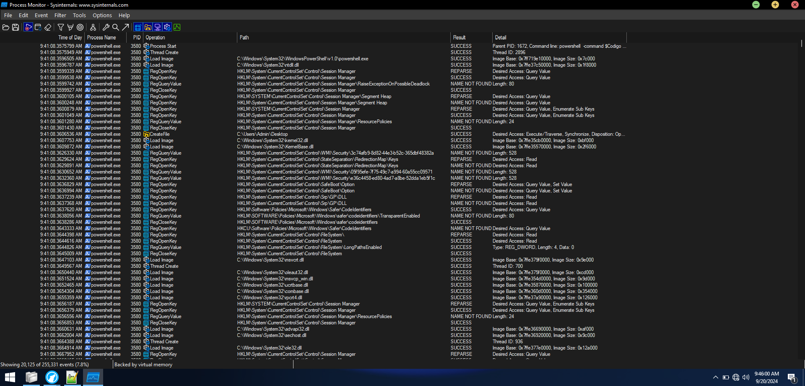Toggle the Autoscroll icon

coord(38,27)
